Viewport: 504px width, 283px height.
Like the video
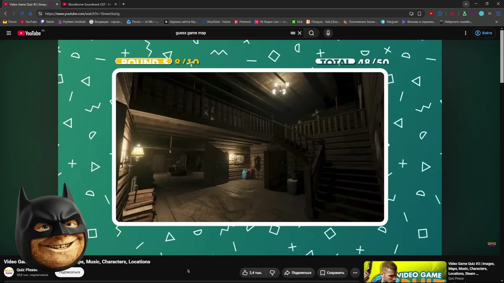[x=252, y=273]
